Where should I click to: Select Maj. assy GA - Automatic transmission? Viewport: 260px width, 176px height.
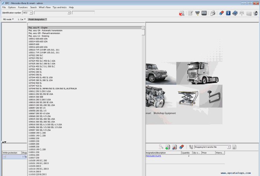[x=85, y=31]
